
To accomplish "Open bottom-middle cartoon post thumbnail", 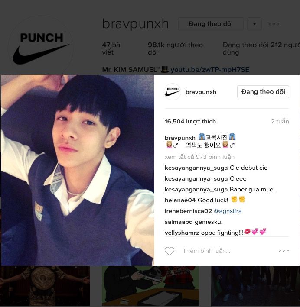I will pyautogui.click(x=150, y=286).
